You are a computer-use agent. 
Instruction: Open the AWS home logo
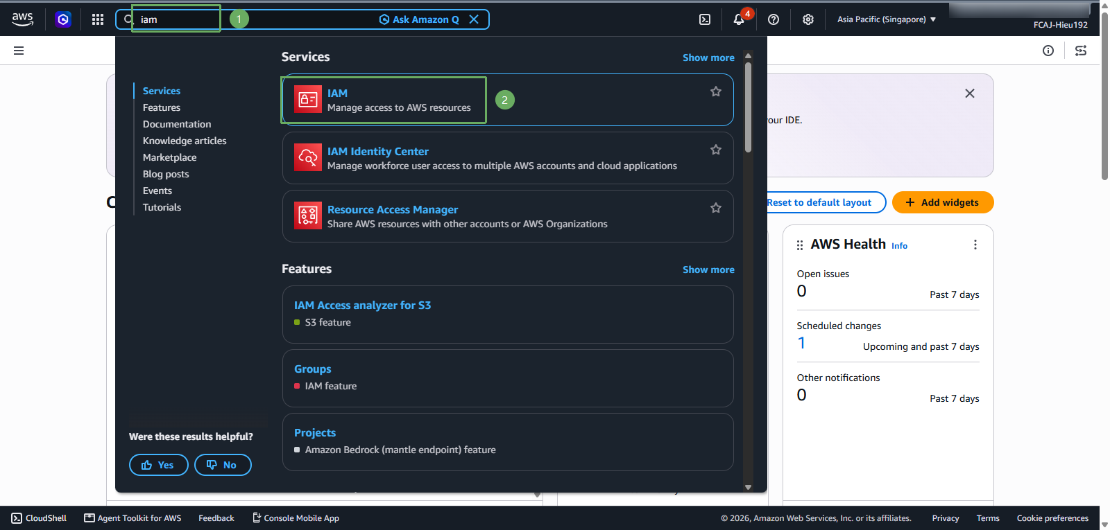coord(22,19)
